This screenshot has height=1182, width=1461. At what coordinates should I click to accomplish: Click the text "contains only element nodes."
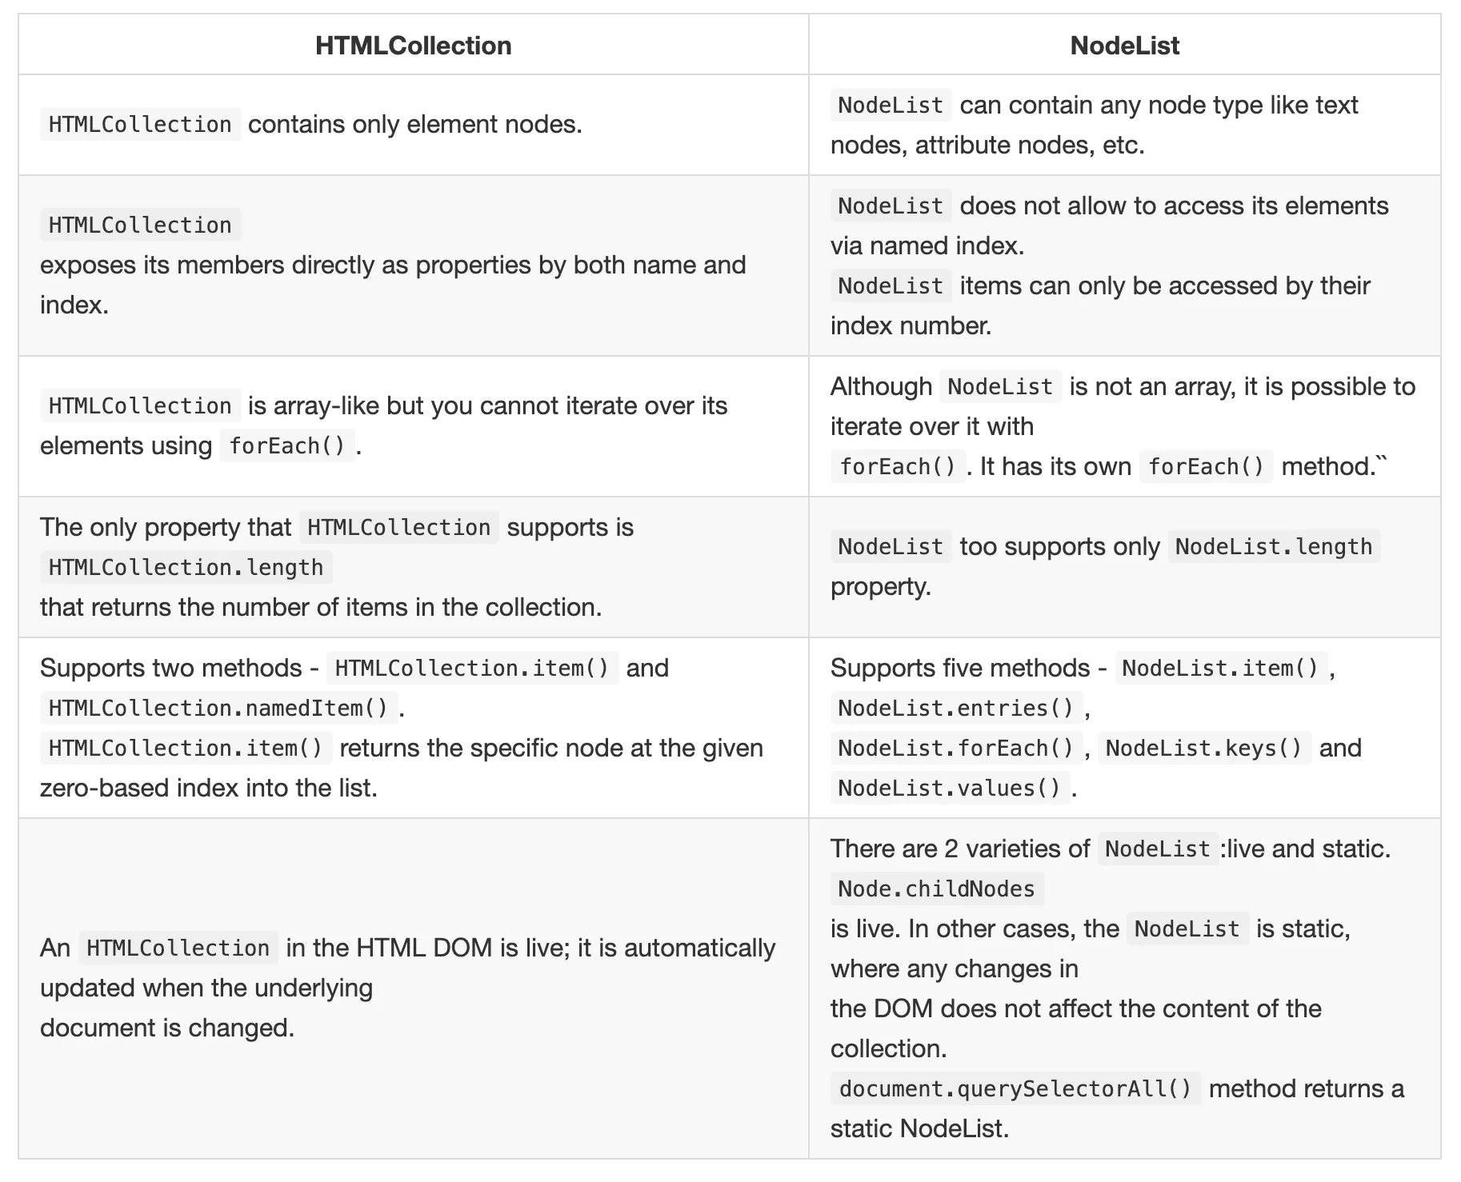[414, 125]
